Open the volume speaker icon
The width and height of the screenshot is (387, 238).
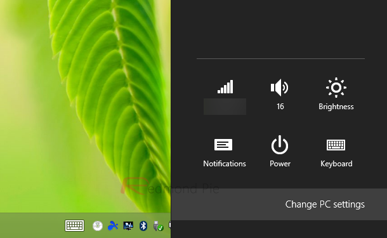(x=280, y=88)
